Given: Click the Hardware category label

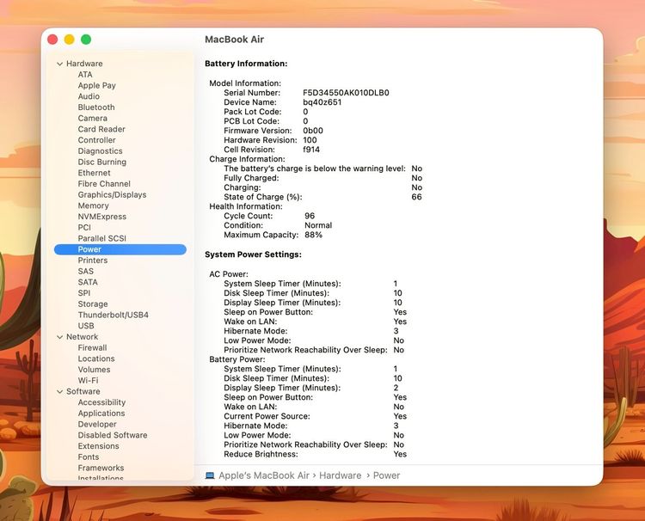Looking at the screenshot, I should point(84,64).
